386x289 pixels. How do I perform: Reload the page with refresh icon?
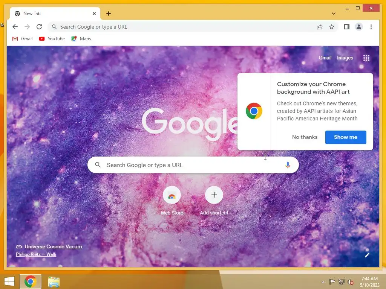click(x=39, y=27)
